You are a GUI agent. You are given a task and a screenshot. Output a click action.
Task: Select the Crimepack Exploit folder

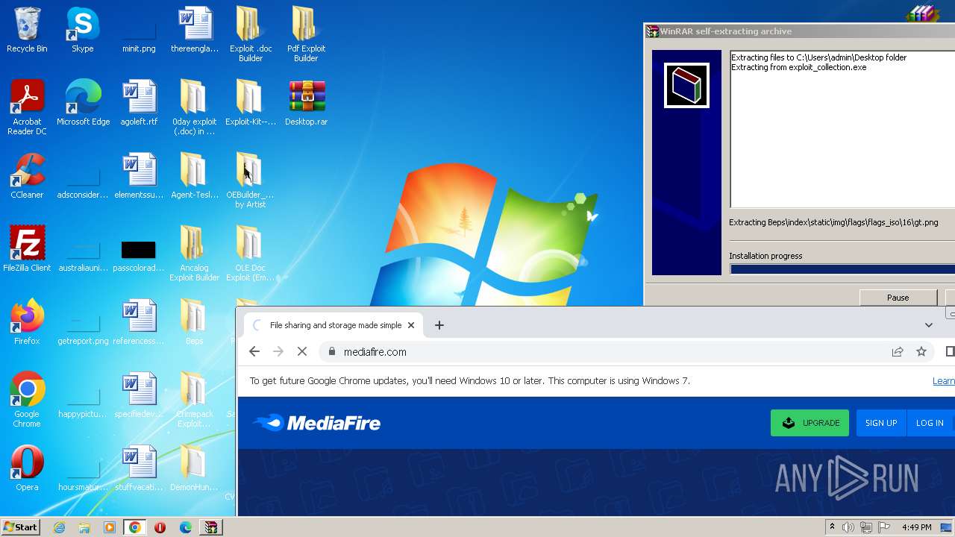(194, 399)
